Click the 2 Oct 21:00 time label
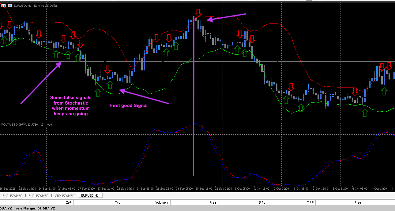 point(282,189)
